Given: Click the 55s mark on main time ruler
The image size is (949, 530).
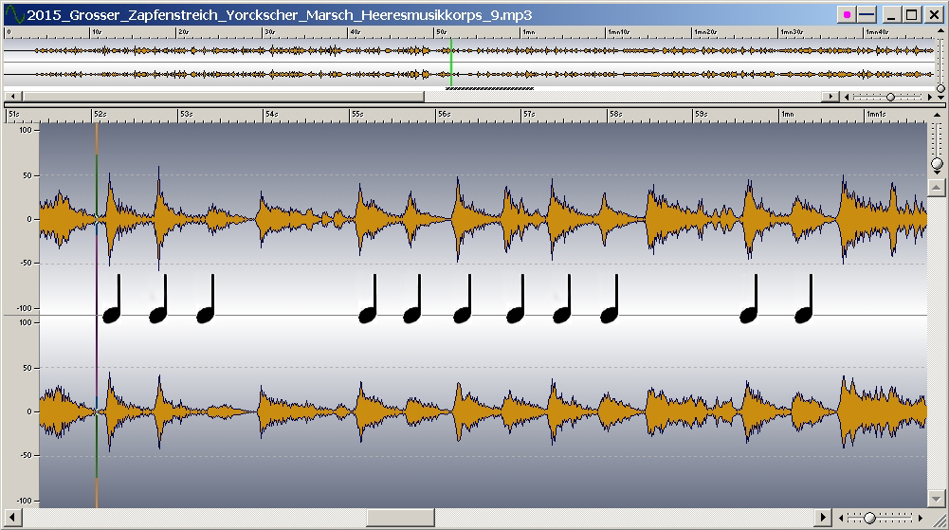Looking at the screenshot, I should tap(357, 114).
